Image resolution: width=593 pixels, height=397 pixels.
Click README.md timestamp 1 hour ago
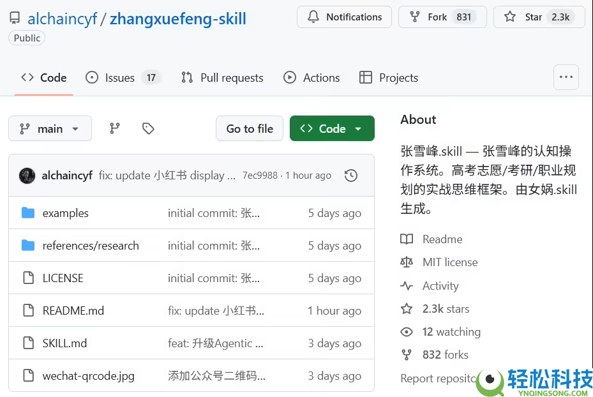334,311
